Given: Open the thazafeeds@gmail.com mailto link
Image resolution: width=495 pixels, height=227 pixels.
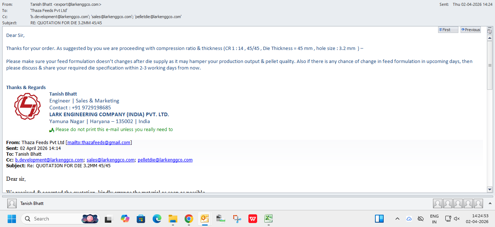Looking at the screenshot, I should pyautogui.click(x=99, y=142).
